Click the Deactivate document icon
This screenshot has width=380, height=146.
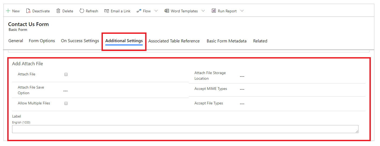28,11
